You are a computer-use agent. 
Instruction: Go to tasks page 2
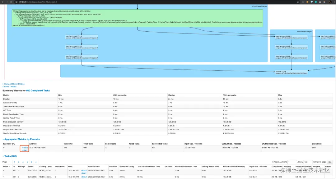click(14, 162)
